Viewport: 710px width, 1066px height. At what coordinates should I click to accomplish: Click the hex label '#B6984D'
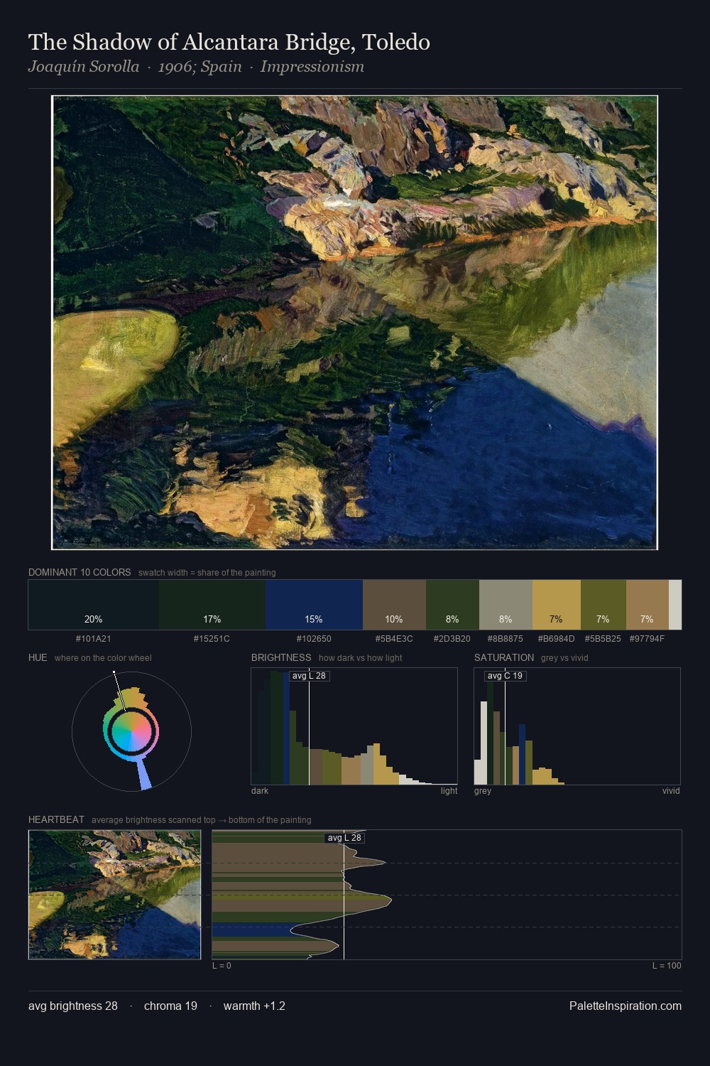[x=557, y=639]
